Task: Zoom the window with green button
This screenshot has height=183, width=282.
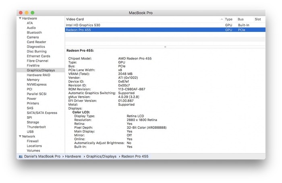Action: tap(33, 12)
